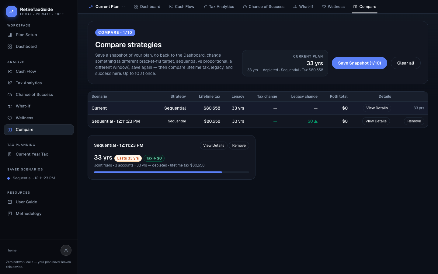Click the 'Tax ↓ $0' badge
This screenshot has height=274, width=438.
[154, 158]
